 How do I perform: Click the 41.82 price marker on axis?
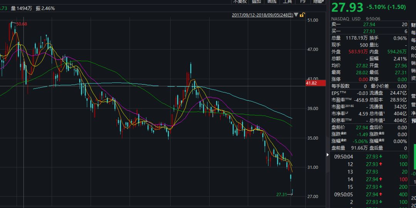[x=311, y=83]
